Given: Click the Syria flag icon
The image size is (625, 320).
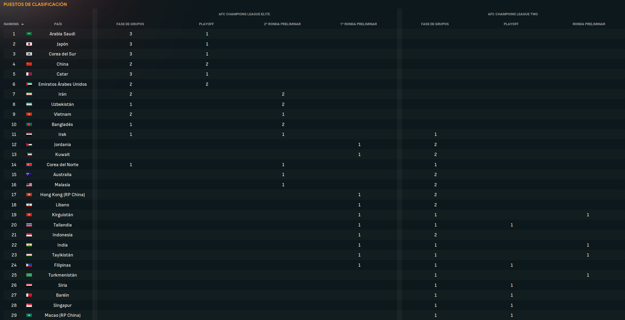Looking at the screenshot, I should (29, 285).
